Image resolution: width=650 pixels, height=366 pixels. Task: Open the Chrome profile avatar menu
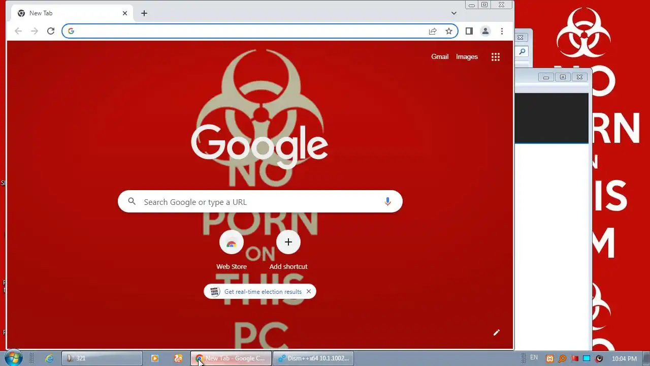point(485,31)
